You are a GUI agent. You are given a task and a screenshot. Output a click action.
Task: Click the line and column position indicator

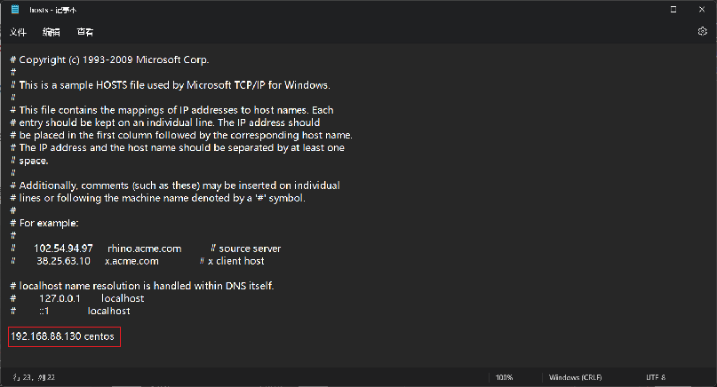[x=34, y=377]
